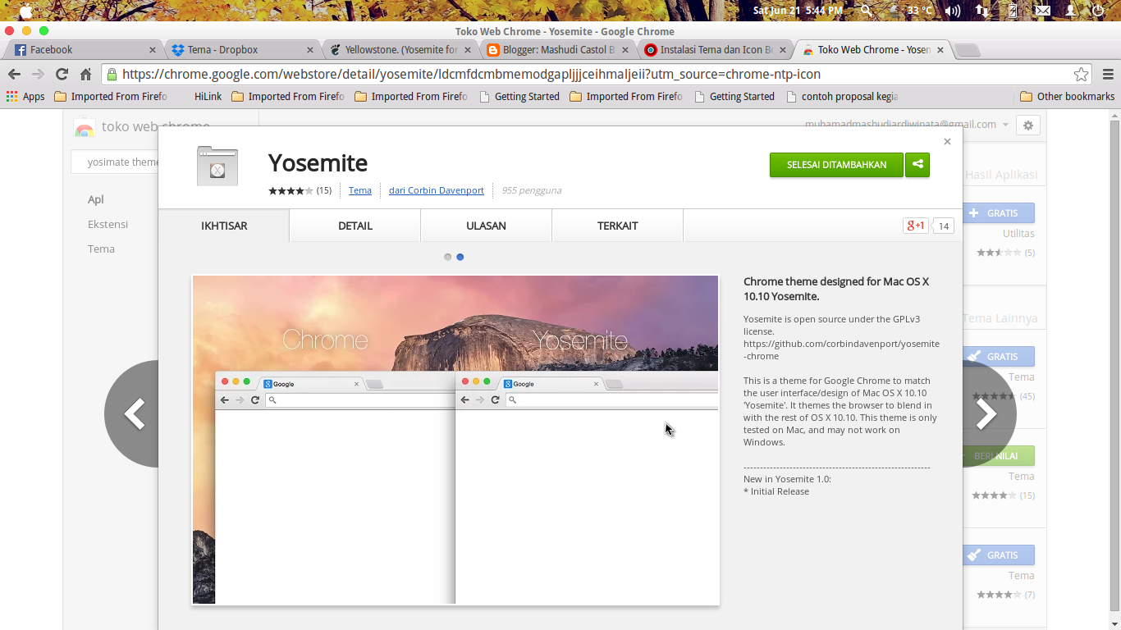
Task: Close the Facebook tab
Action: click(x=153, y=50)
